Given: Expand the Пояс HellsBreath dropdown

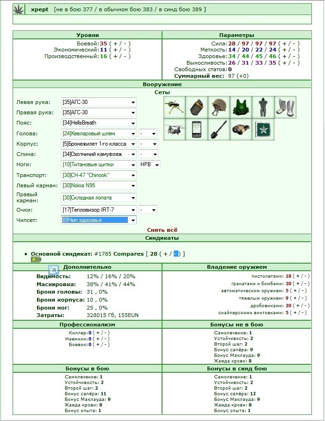Looking at the screenshot, I should 98,123.
